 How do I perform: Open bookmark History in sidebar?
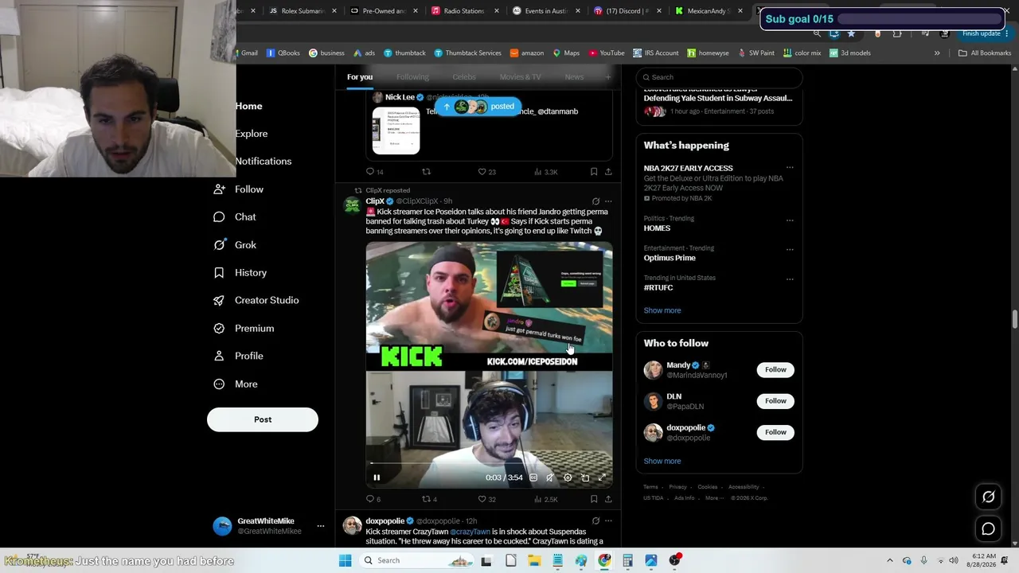[x=240, y=273]
